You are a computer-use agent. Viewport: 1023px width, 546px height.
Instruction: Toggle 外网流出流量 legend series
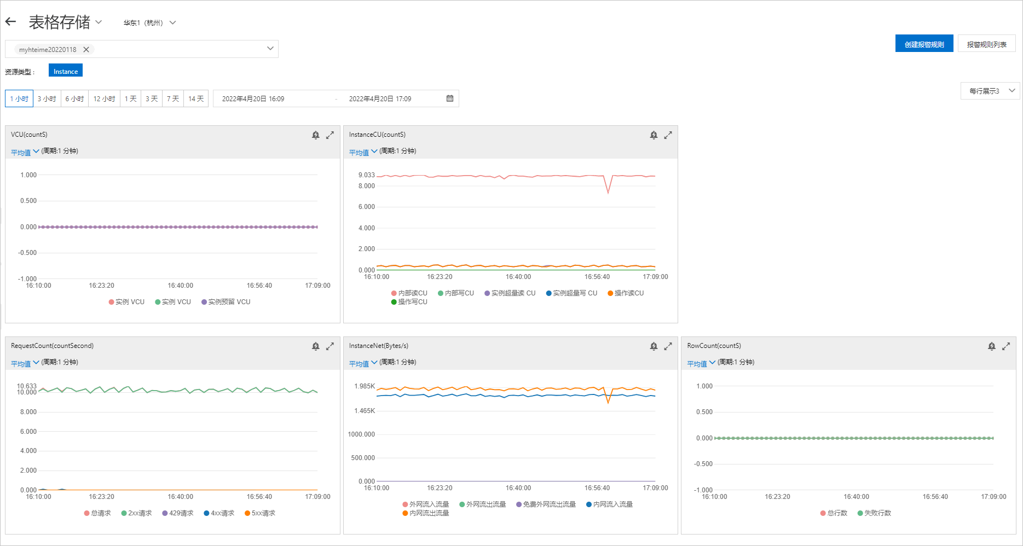point(483,504)
